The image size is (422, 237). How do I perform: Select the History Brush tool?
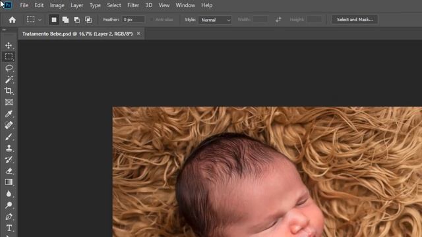click(x=9, y=159)
